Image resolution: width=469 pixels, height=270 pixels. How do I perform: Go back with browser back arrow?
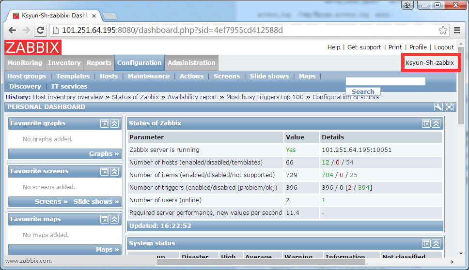[x=12, y=30]
